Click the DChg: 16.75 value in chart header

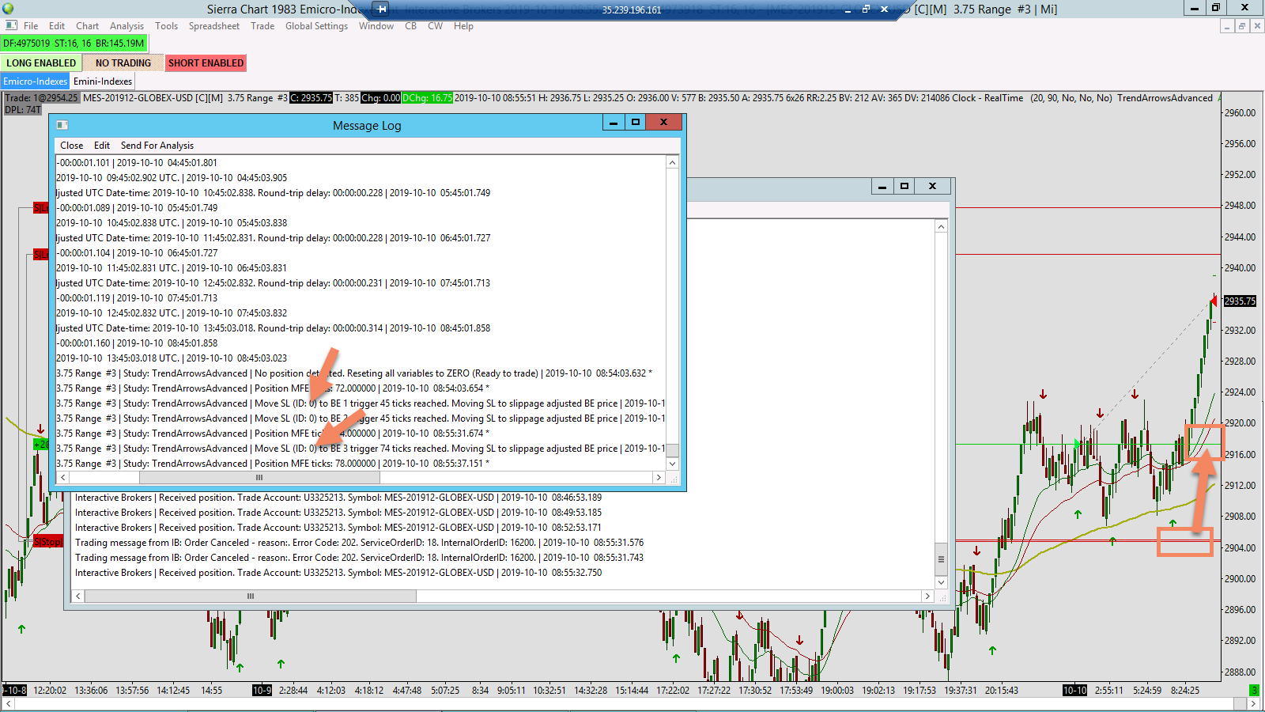tap(427, 98)
